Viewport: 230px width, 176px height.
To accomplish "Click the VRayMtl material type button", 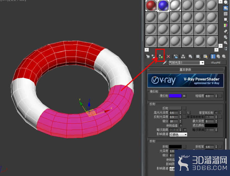I will pos(216,63).
